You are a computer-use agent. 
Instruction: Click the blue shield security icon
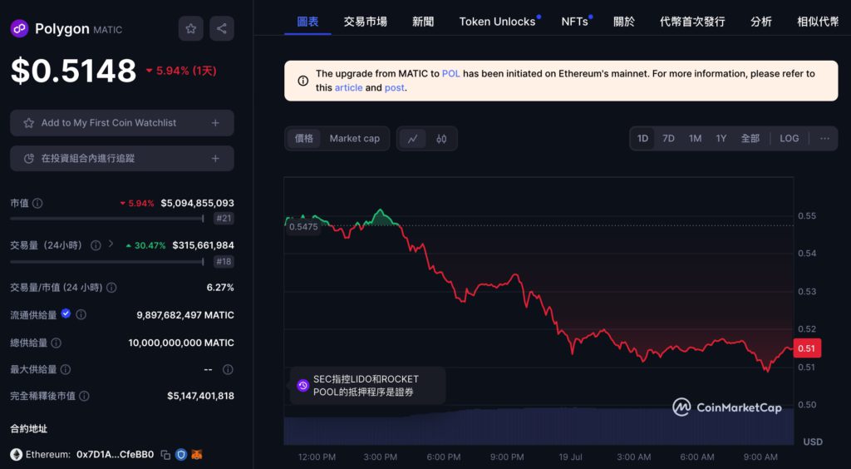click(181, 454)
